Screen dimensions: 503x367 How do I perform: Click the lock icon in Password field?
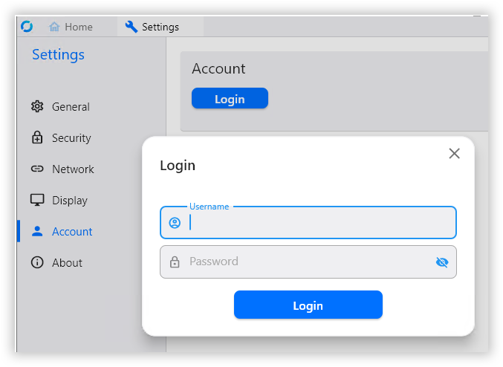[x=175, y=262]
